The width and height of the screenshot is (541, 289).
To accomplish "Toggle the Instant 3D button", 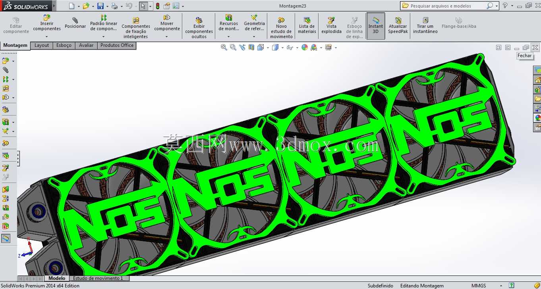I will tap(376, 26).
